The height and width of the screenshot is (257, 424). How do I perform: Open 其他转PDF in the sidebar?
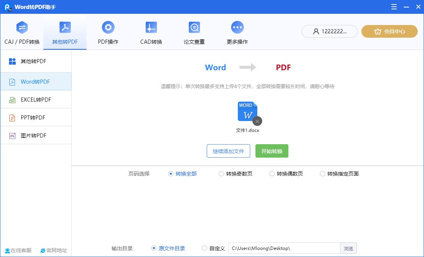[x=36, y=61]
